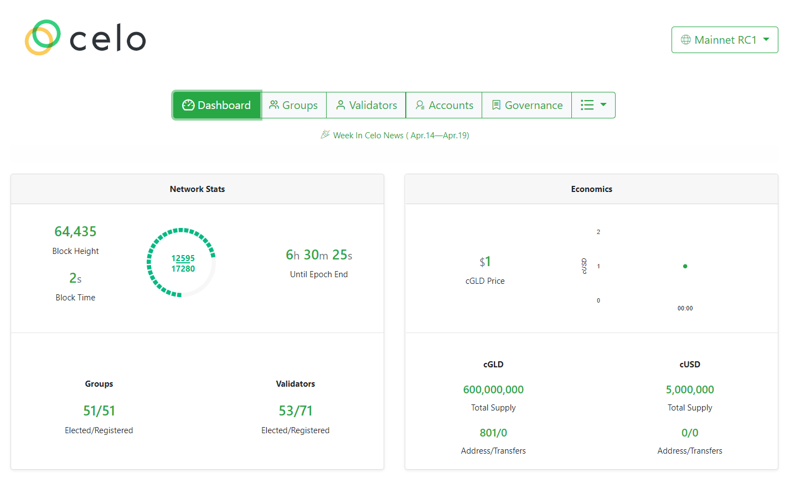The height and width of the screenshot is (478, 790).
Task: Click the globe icon in the network selector
Action: (686, 40)
